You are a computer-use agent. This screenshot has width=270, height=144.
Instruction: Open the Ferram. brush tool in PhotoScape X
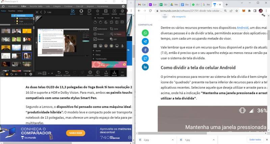(122, 12)
